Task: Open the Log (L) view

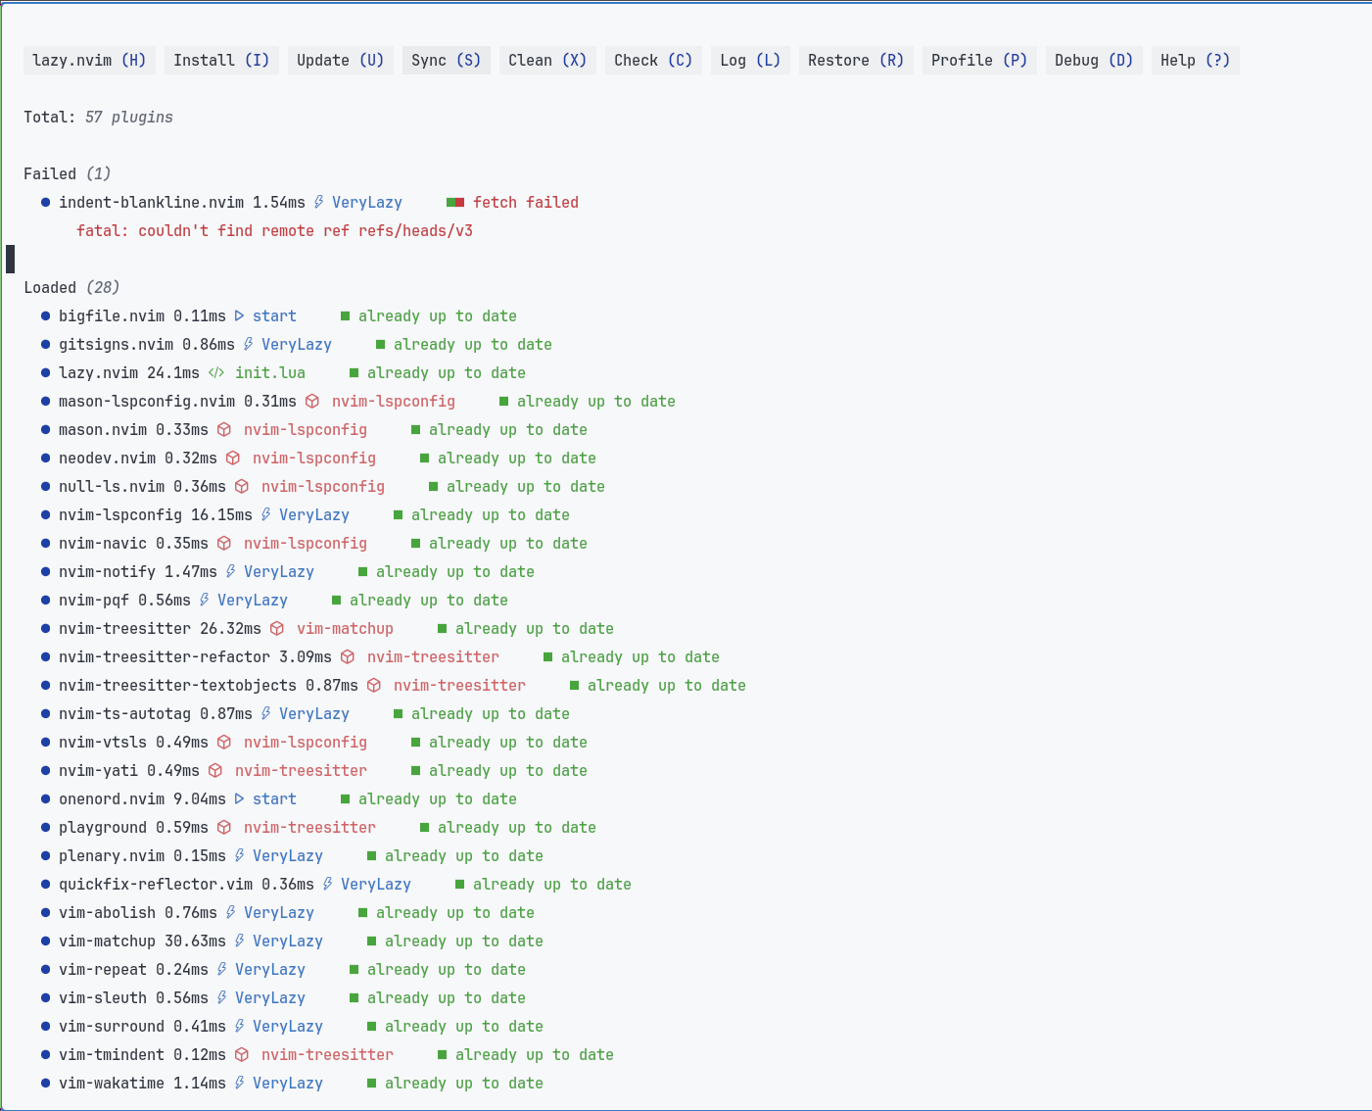Action: click(750, 60)
